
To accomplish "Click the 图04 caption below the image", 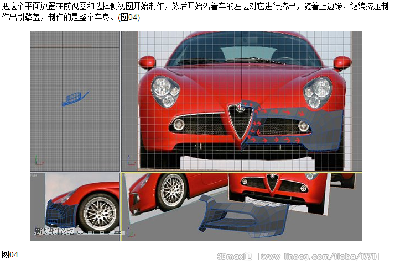I will pyautogui.click(x=10, y=254).
